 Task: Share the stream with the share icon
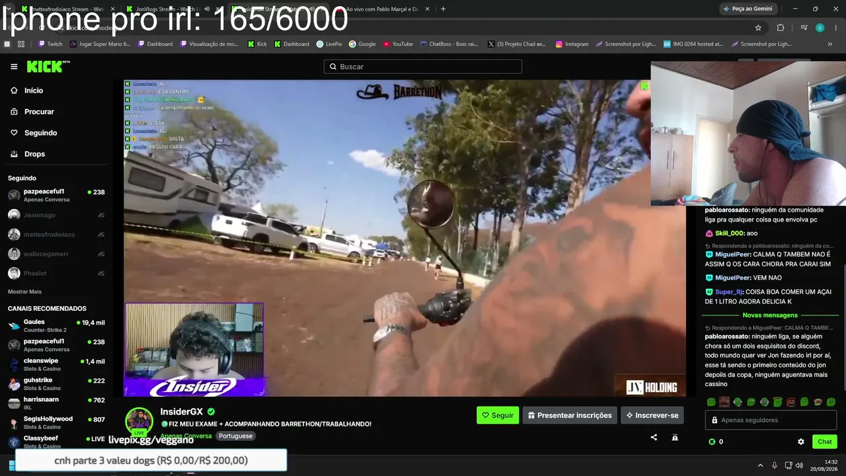point(654,437)
